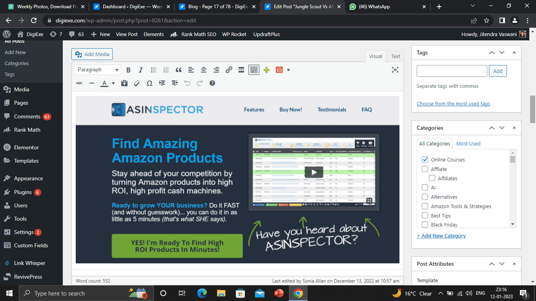Click Choose from the most used tags
The width and height of the screenshot is (536, 301).
[x=453, y=103]
